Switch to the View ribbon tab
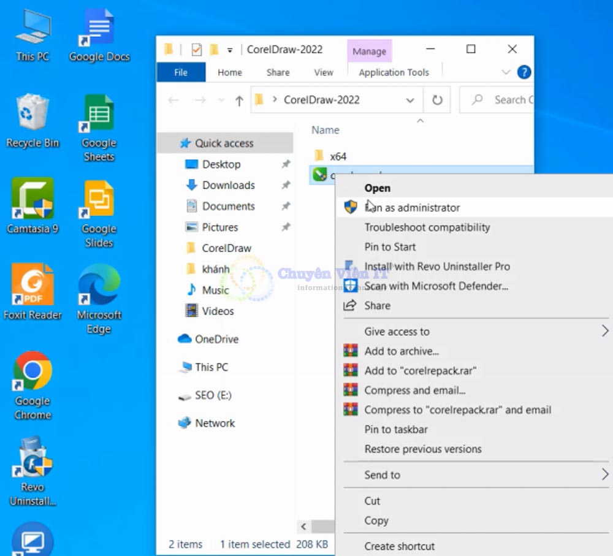The height and width of the screenshot is (556, 613). click(323, 72)
